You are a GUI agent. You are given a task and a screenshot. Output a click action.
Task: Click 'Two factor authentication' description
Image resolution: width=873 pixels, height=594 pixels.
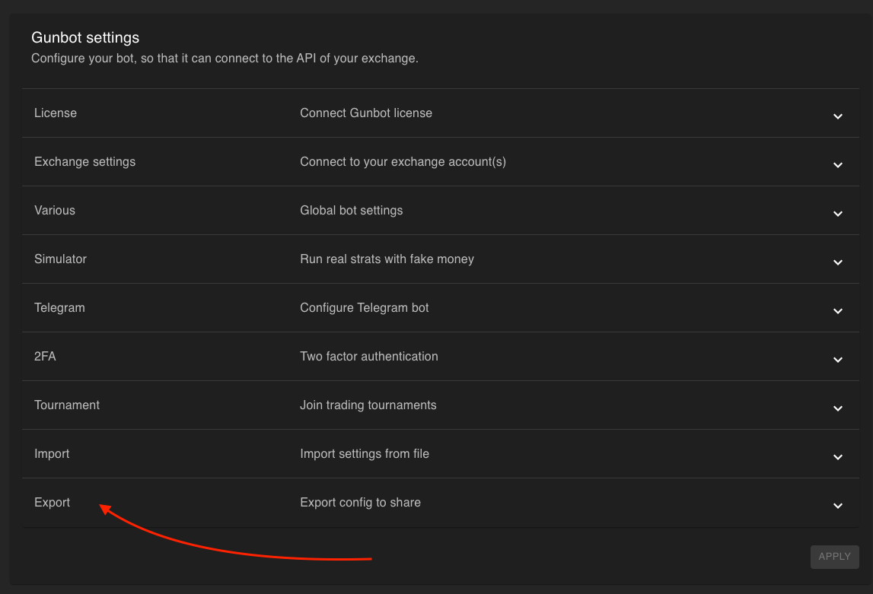pos(368,357)
